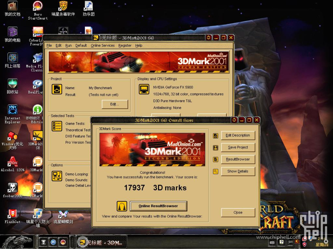This screenshot has height=249, width=333.
Task: Launch FlashGet from desktop
Action: (x=13, y=216)
